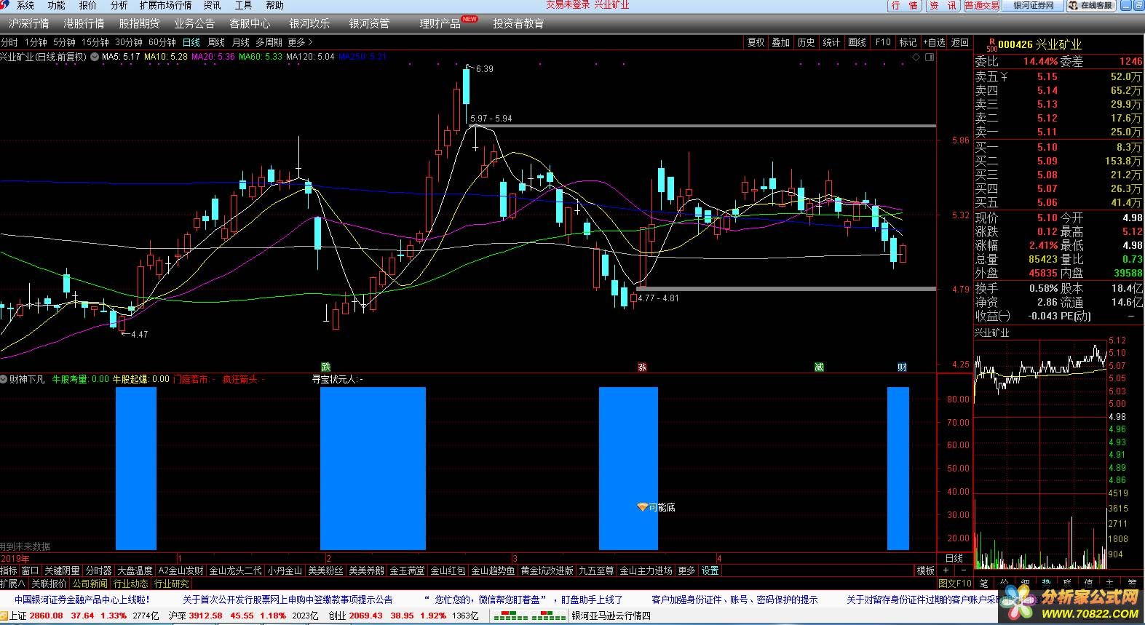Select the 月线 monthly period
The image size is (1145, 625).
(240, 42)
